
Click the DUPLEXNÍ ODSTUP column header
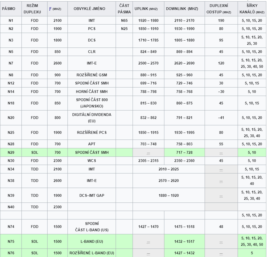[221, 9]
